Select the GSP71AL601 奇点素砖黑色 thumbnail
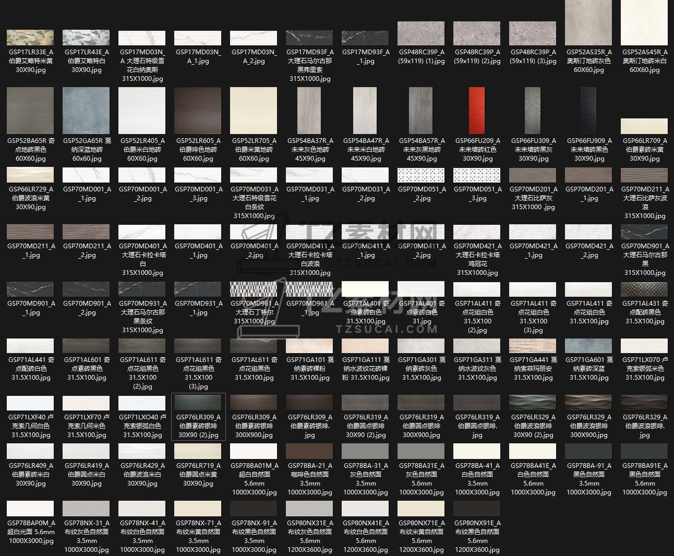674x556 pixels. (x=86, y=346)
